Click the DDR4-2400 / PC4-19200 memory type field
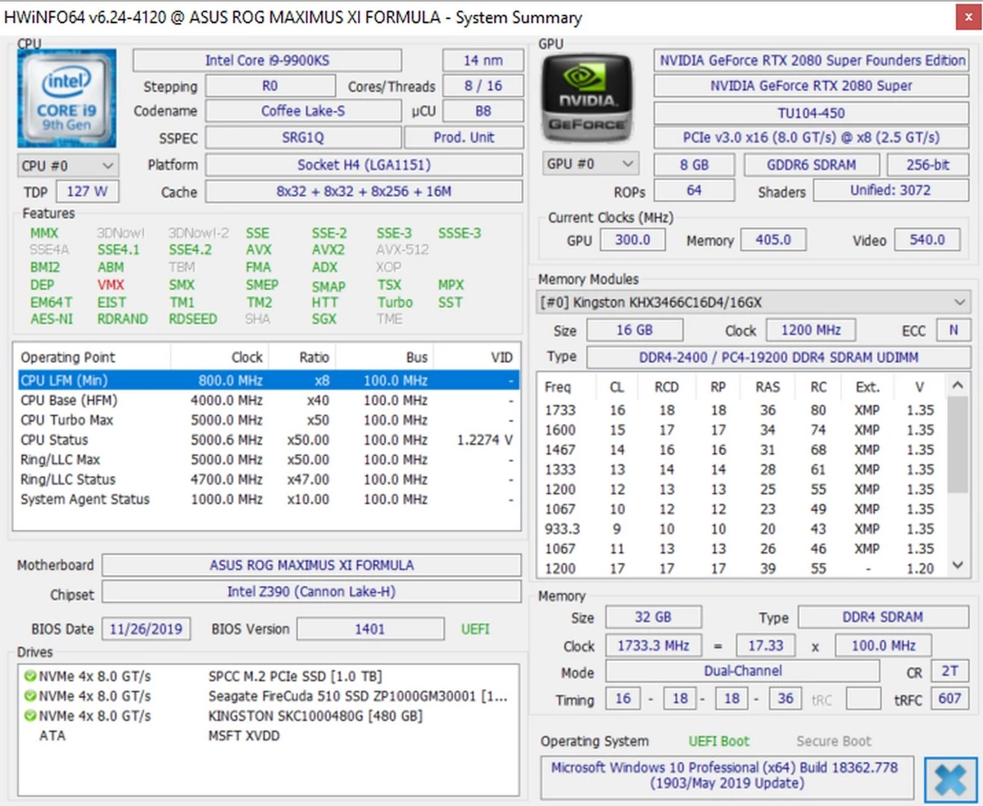Image resolution: width=983 pixels, height=806 pixels. [x=778, y=357]
